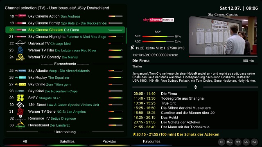Select Sky Replay The Equalizer row
The image size is (262, 147).
[65, 78]
